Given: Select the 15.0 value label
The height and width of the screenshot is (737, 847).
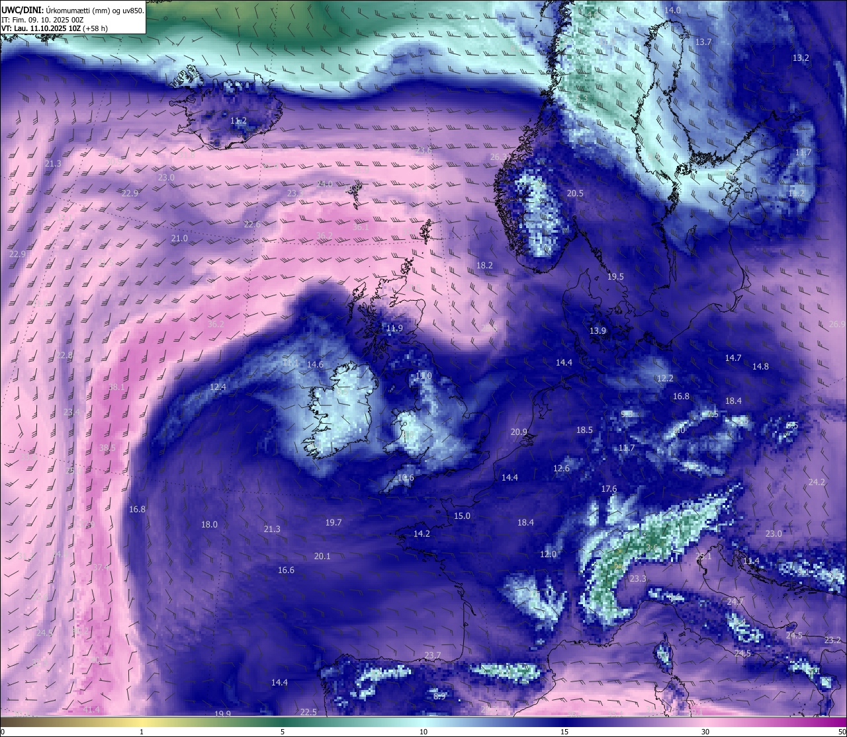Looking at the screenshot, I should 462,516.
